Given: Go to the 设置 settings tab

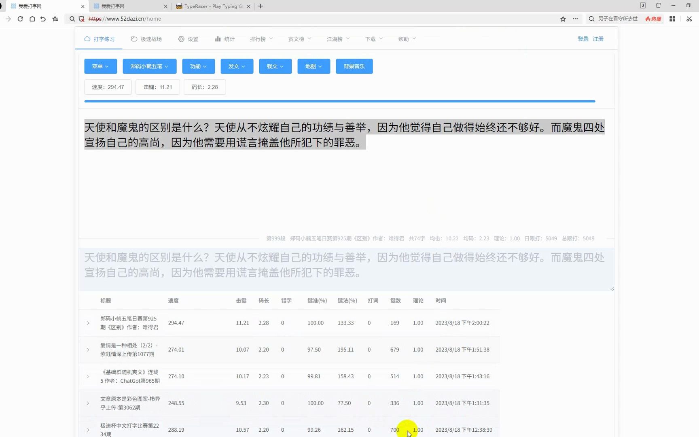Looking at the screenshot, I should 188,39.
